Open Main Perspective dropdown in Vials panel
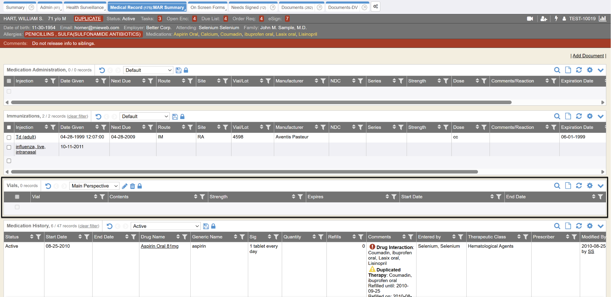Viewport: 611px width, 297px height. point(94,186)
